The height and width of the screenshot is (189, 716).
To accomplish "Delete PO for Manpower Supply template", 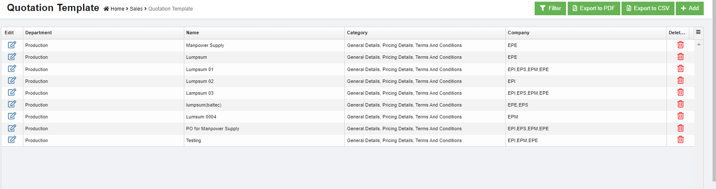I will tap(680, 128).
